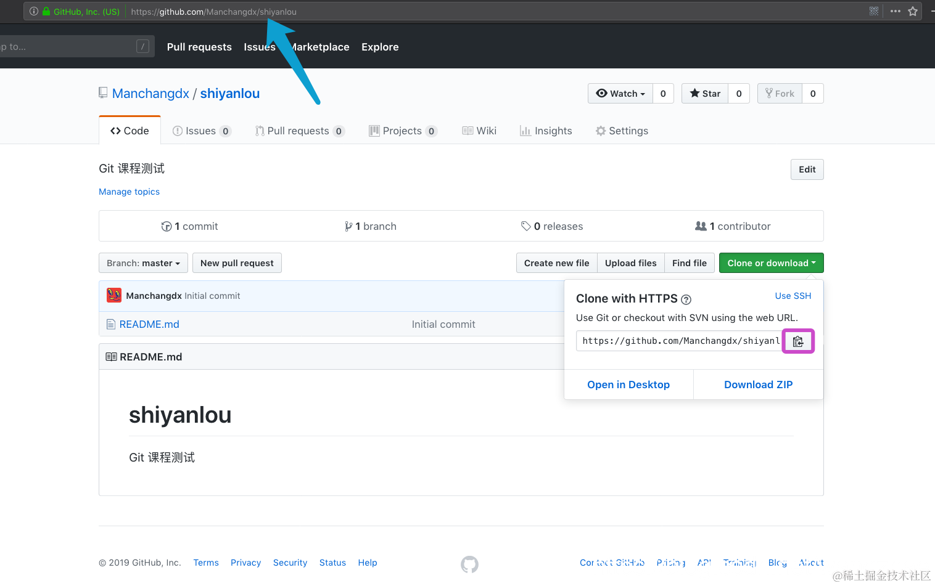Click Issues in top navigation
The image size is (935, 586).
[260, 47]
